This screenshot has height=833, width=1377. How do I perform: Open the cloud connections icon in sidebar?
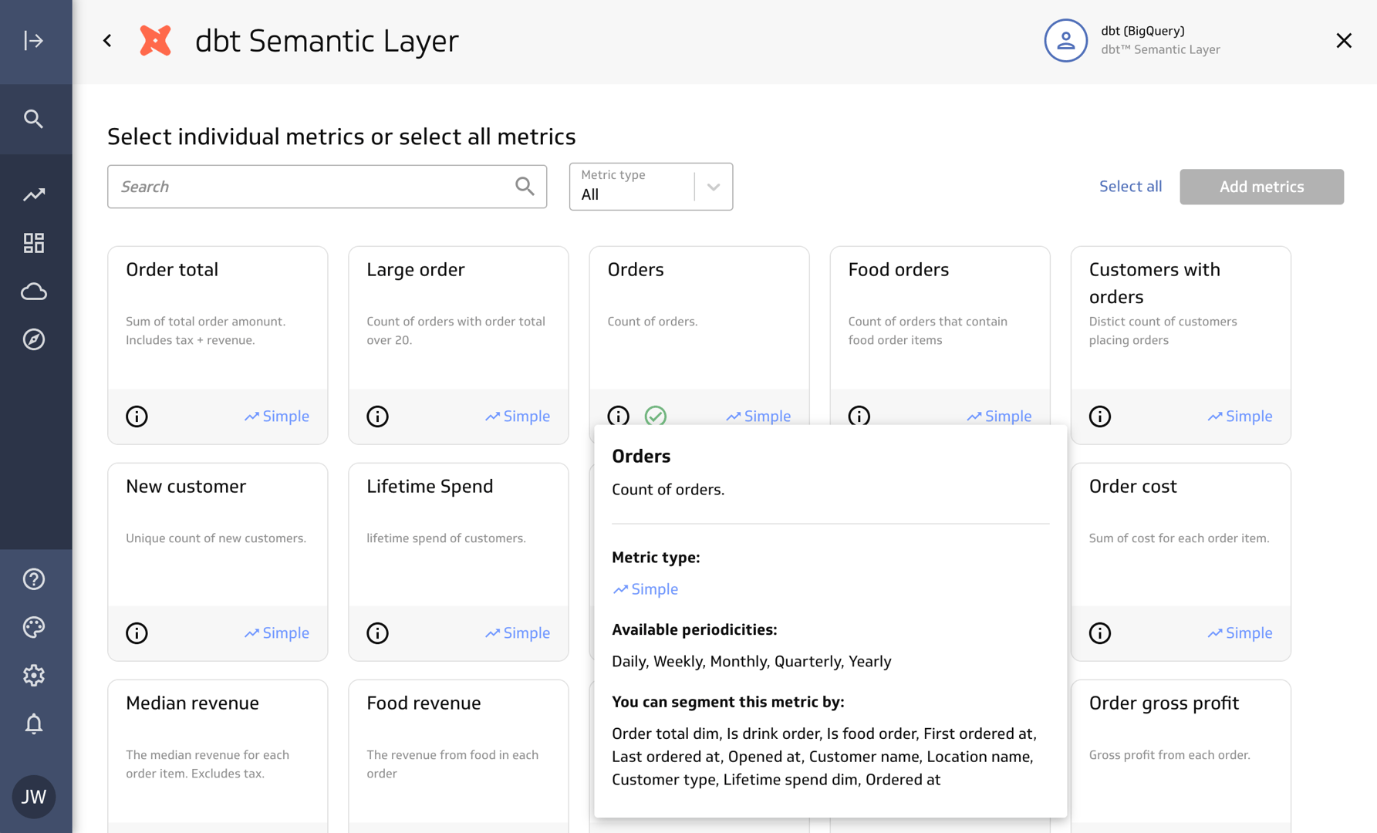point(34,292)
